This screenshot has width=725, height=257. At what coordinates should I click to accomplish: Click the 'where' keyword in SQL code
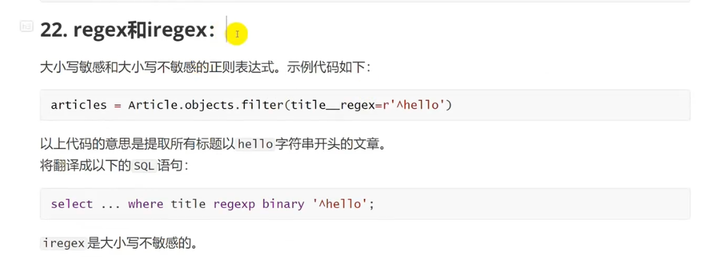pyautogui.click(x=145, y=204)
